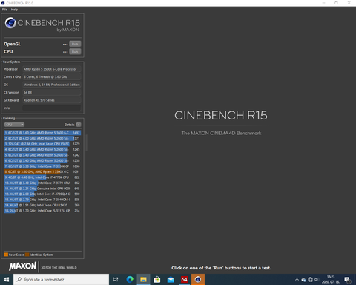This screenshot has height=285, width=356.
Task: Open the OneDrive cloud tray icon
Action: coord(303,280)
